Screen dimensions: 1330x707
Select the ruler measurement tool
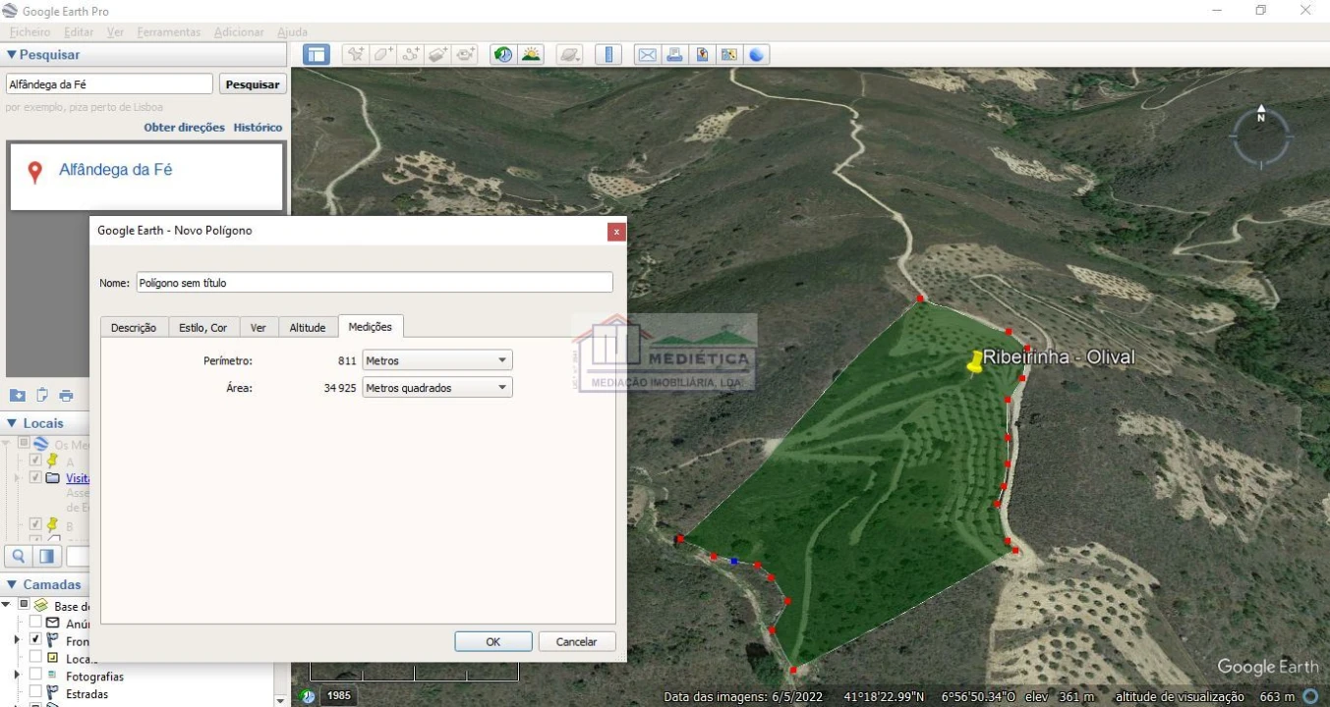tap(607, 55)
